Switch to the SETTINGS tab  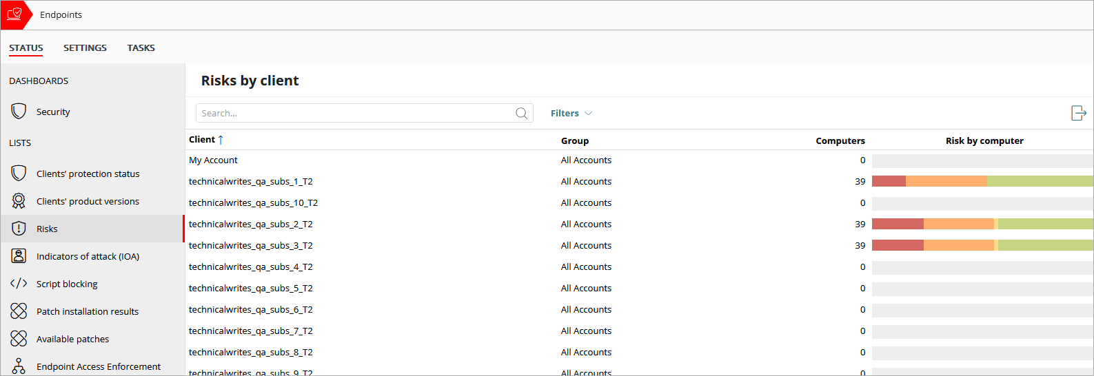[x=85, y=48]
